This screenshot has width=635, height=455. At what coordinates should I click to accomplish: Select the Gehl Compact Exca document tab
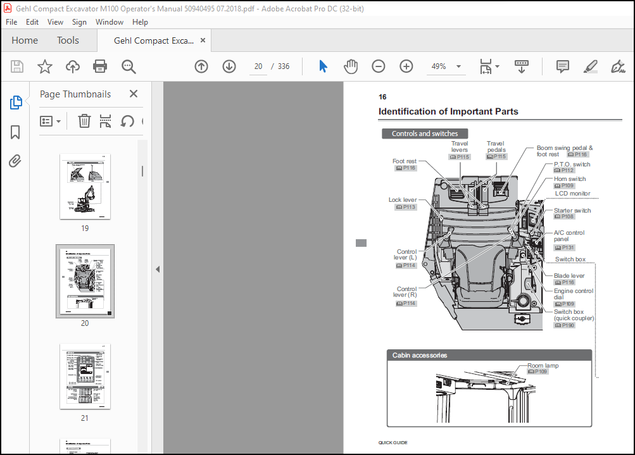154,41
